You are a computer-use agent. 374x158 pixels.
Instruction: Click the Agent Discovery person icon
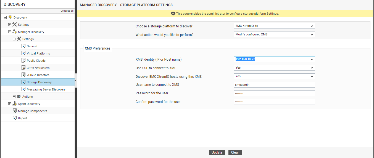15,103
